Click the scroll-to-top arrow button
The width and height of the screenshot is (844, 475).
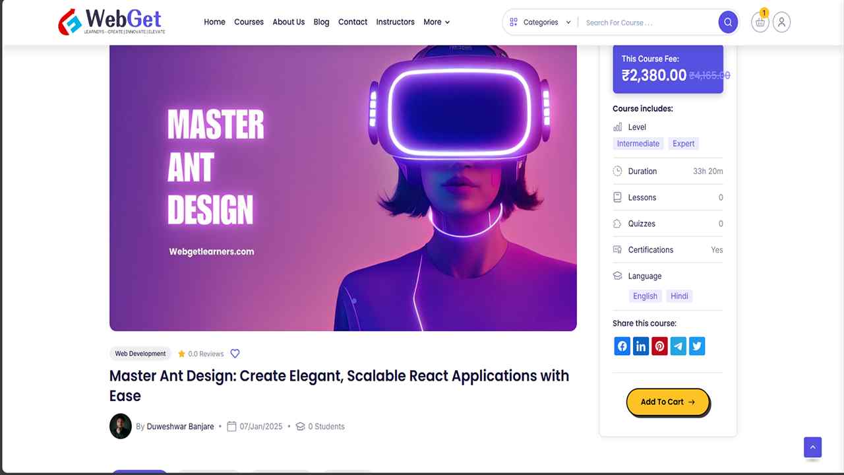pyautogui.click(x=812, y=447)
